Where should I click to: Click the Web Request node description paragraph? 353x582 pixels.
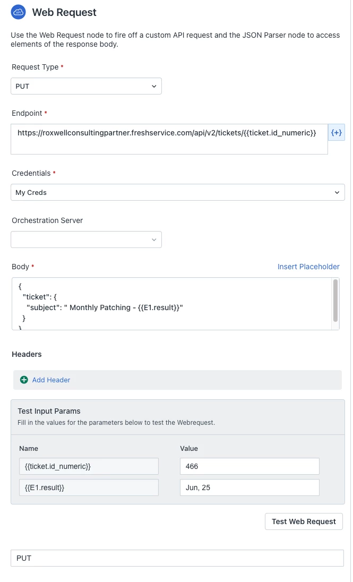[175, 39]
